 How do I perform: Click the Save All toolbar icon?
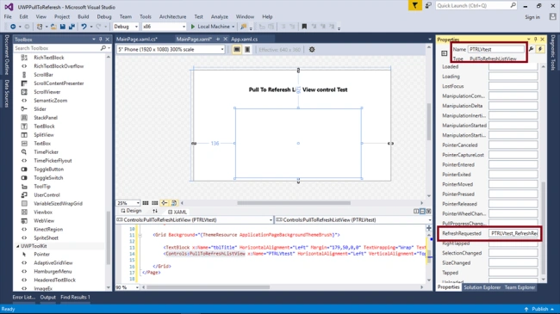pos(72,27)
